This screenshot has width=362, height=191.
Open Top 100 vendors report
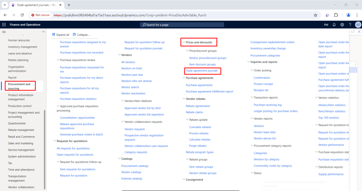click(328, 118)
